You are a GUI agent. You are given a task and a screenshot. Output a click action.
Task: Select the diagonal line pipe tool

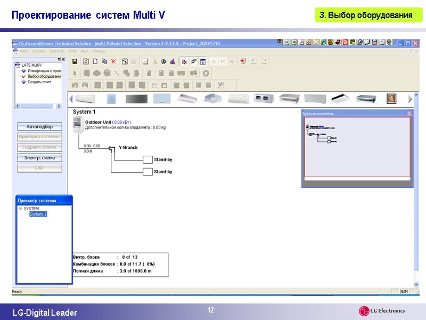117,73
